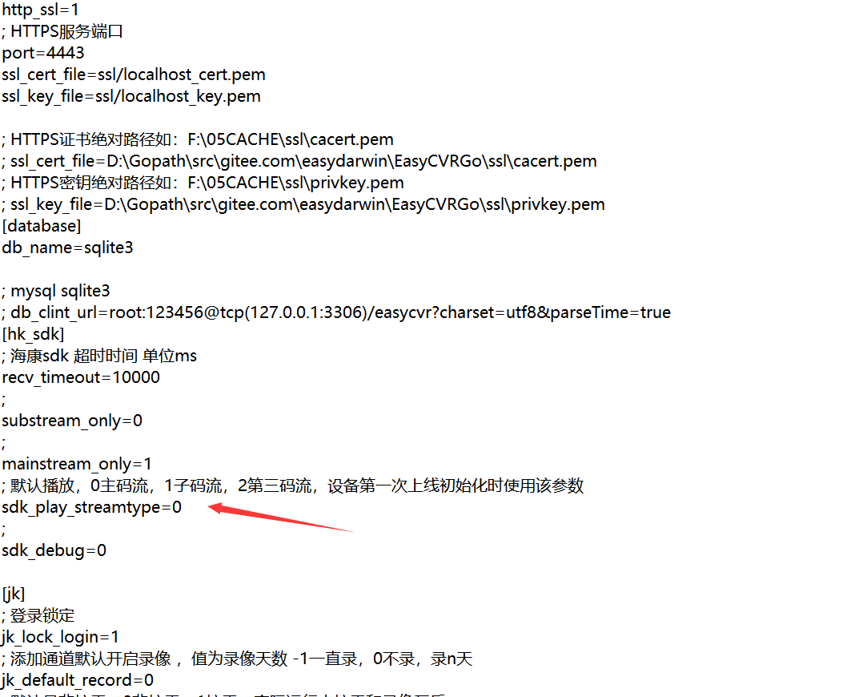Click the commented privkey.pem path under Gopath
The width and height of the screenshot is (863, 697).
coord(303,204)
